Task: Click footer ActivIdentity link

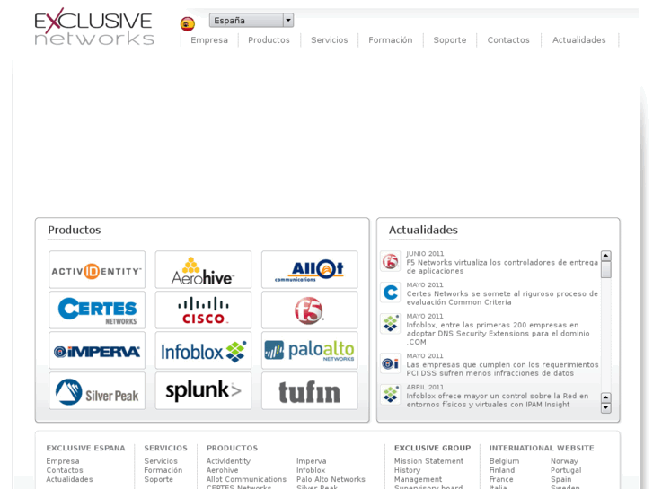Action: [228, 461]
